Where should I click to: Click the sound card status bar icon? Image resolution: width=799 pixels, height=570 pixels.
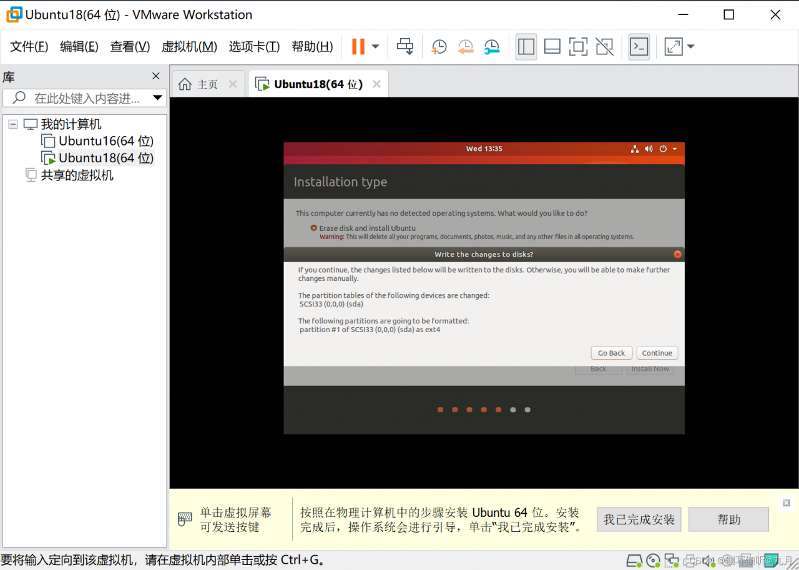[x=709, y=560]
